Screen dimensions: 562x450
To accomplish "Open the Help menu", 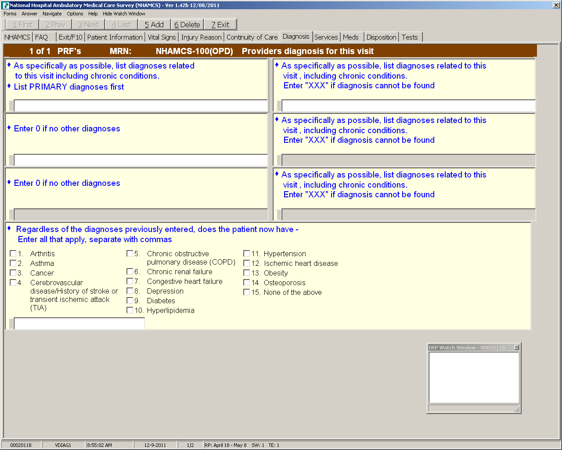I will 93,14.
